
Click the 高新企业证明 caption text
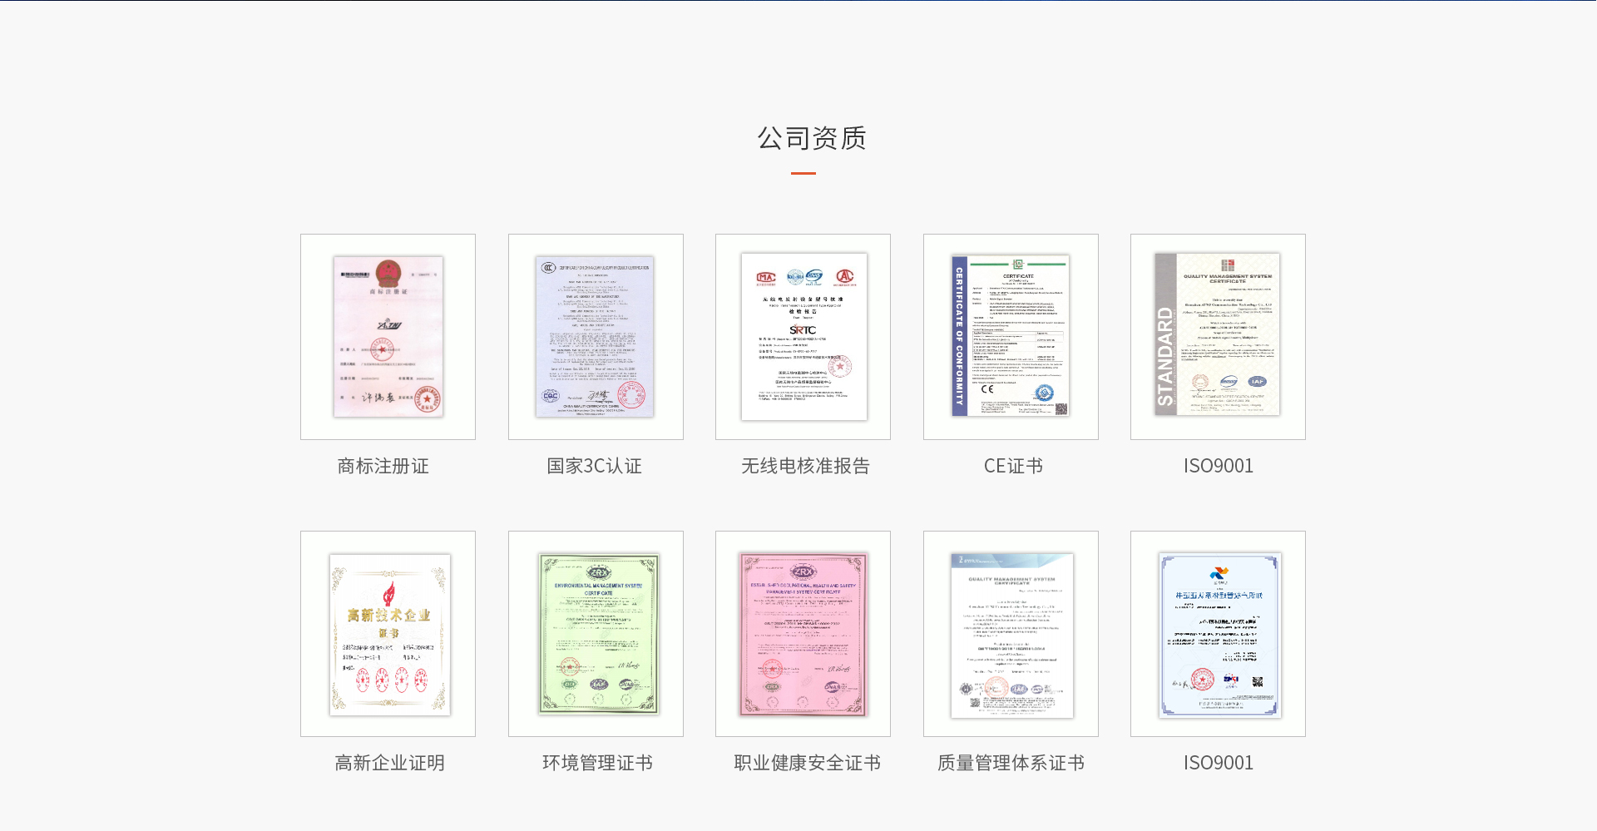pyautogui.click(x=388, y=763)
